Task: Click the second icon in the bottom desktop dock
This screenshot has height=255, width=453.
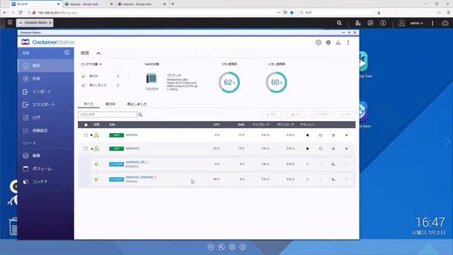Action: (222, 247)
